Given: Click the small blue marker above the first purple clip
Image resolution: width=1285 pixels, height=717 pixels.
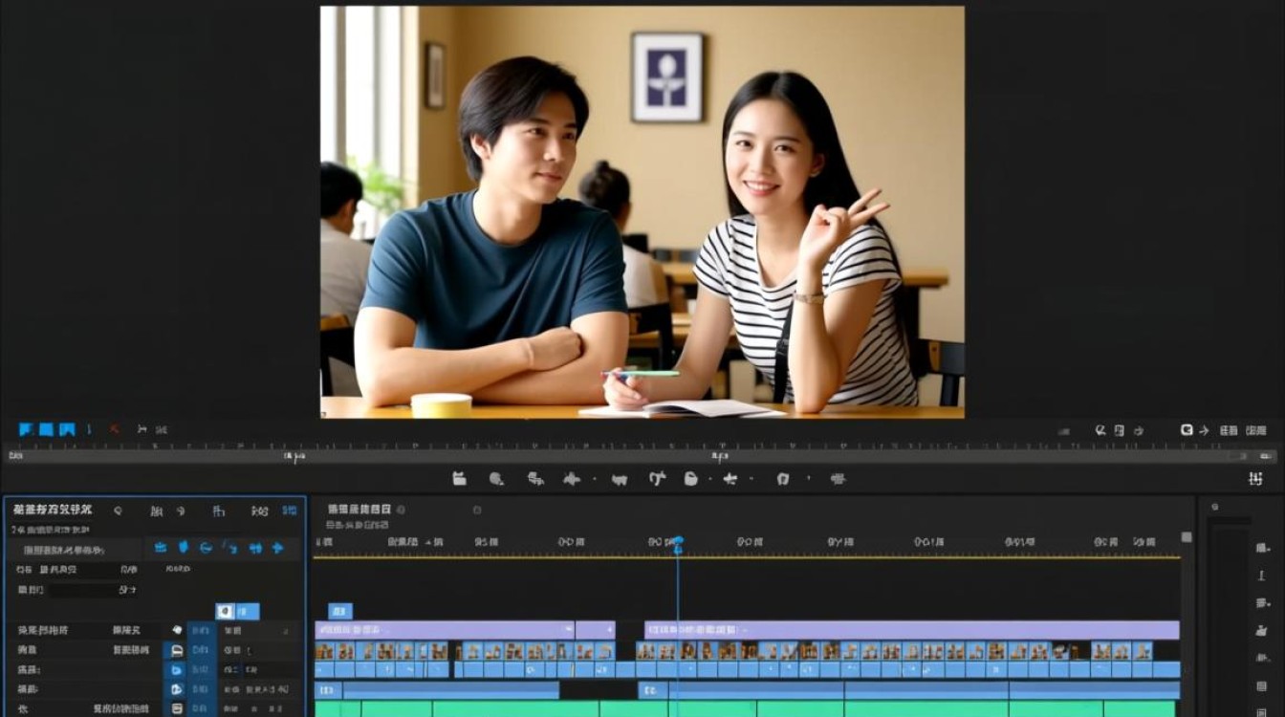Looking at the screenshot, I should click(340, 611).
